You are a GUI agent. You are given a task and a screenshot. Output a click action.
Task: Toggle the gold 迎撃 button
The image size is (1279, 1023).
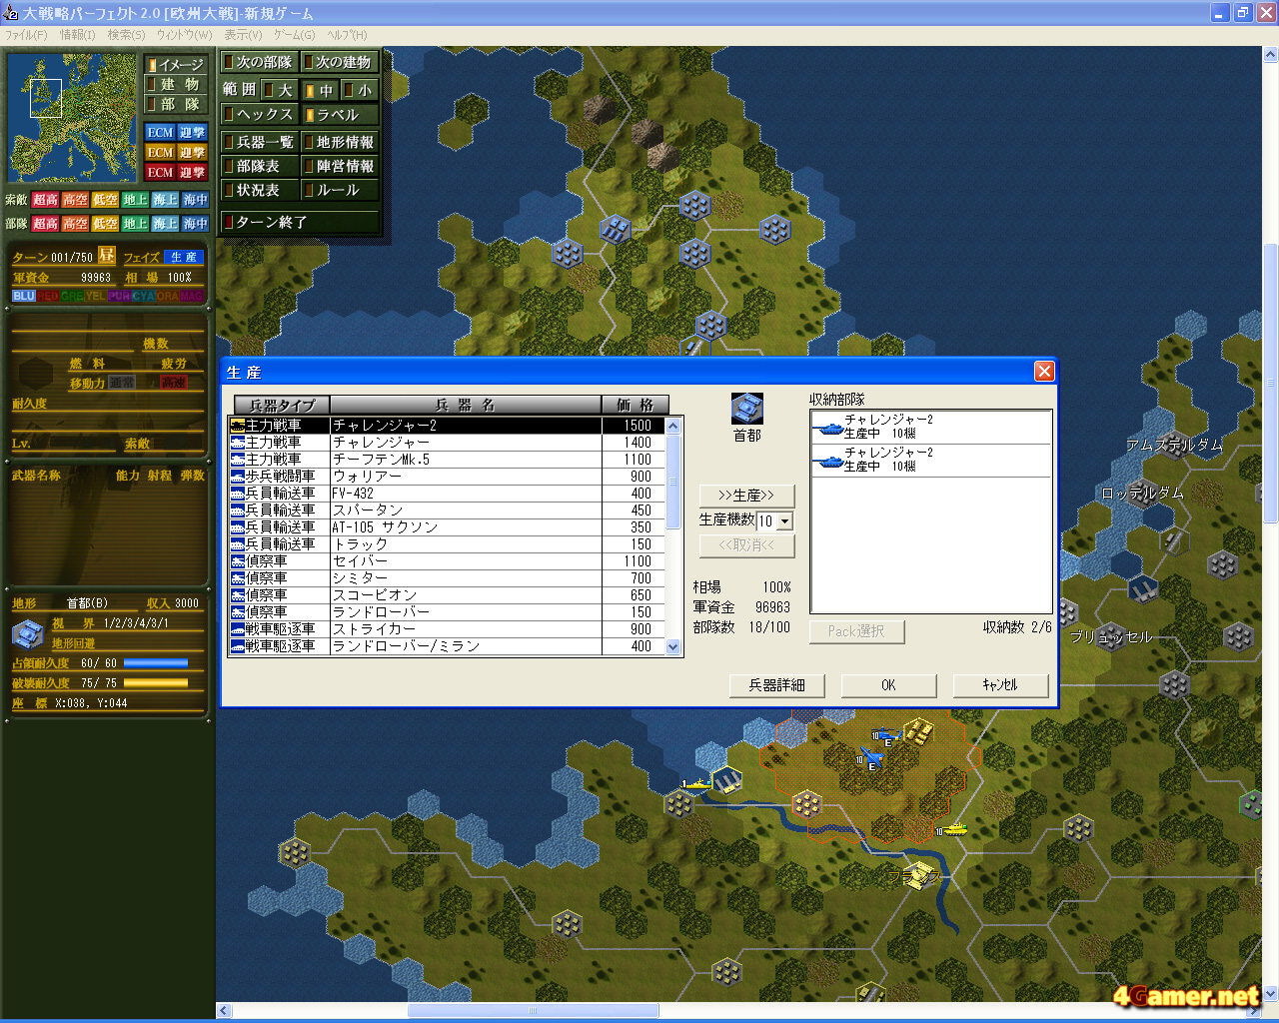click(x=192, y=152)
